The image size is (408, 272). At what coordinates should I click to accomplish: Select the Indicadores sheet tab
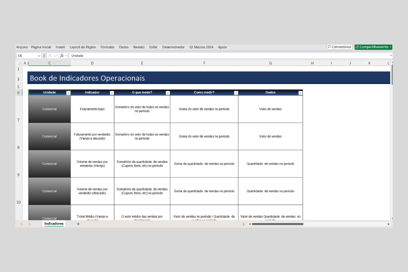(54, 224)
